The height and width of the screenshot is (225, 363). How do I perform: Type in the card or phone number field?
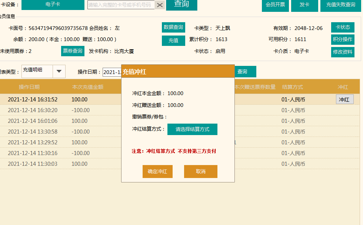click(x=121, y=5)
